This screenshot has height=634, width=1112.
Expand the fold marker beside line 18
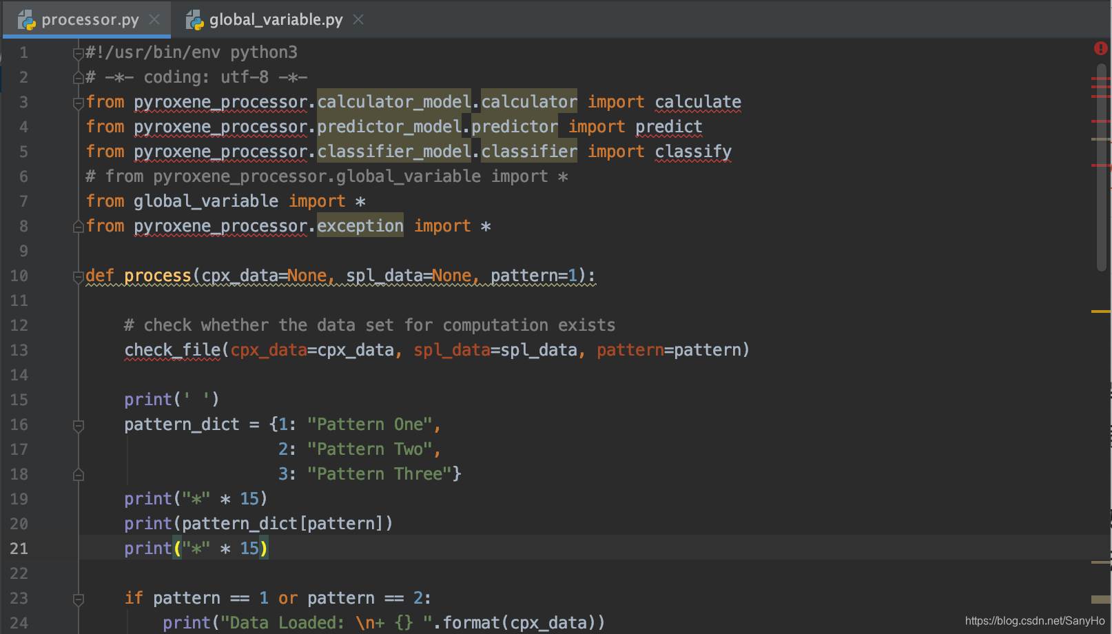coord(78,473)
